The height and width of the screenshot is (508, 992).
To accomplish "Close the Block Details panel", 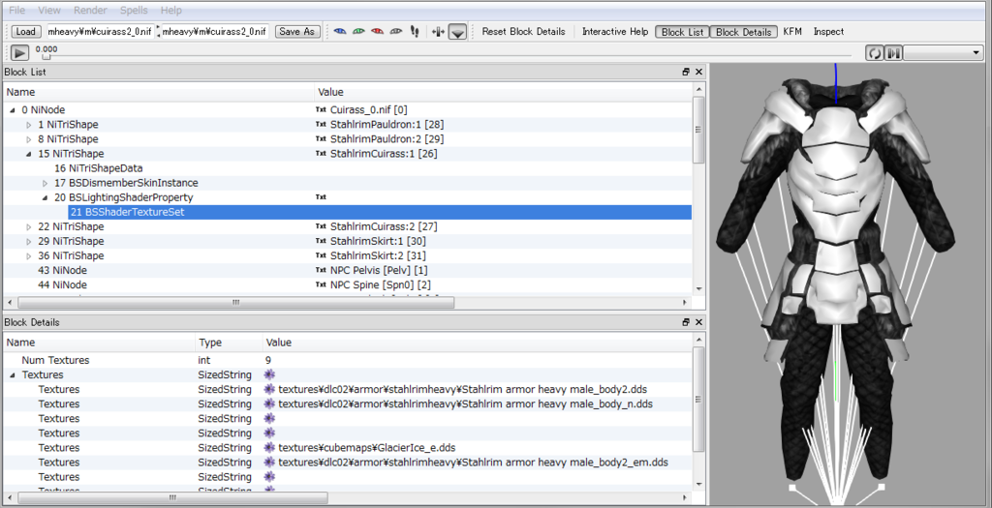I will point(698,322).
